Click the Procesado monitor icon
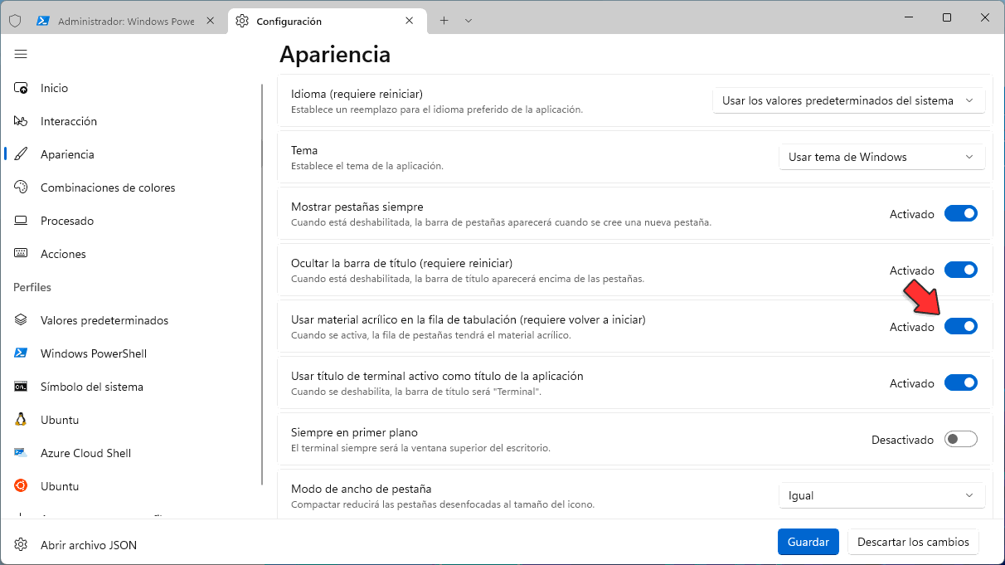This screenshot has width=1005, height=565. pyautogui.click(x=22, y=221)
